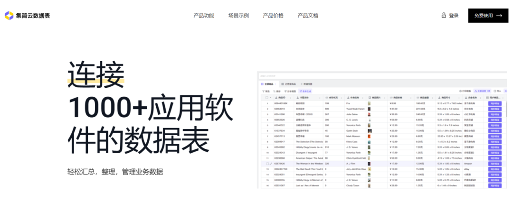Click cell '221.56克'

[425, 109]
